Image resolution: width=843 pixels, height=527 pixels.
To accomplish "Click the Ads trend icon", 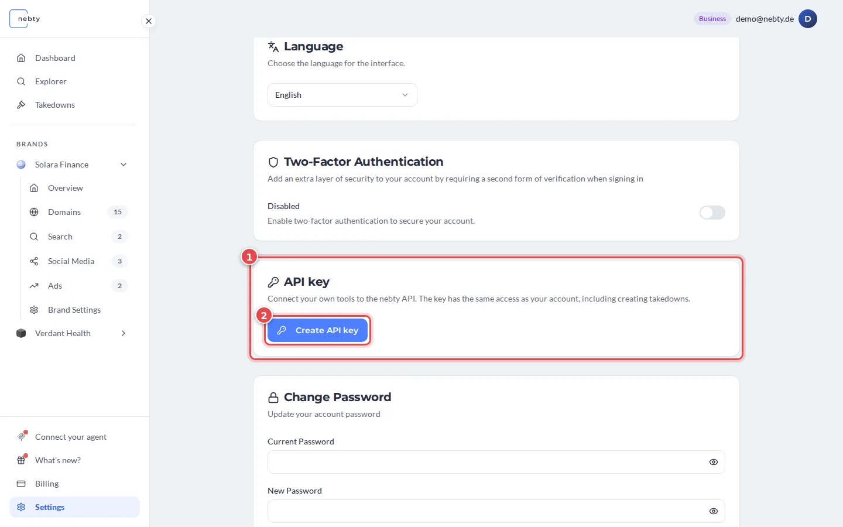I will 34,286.
